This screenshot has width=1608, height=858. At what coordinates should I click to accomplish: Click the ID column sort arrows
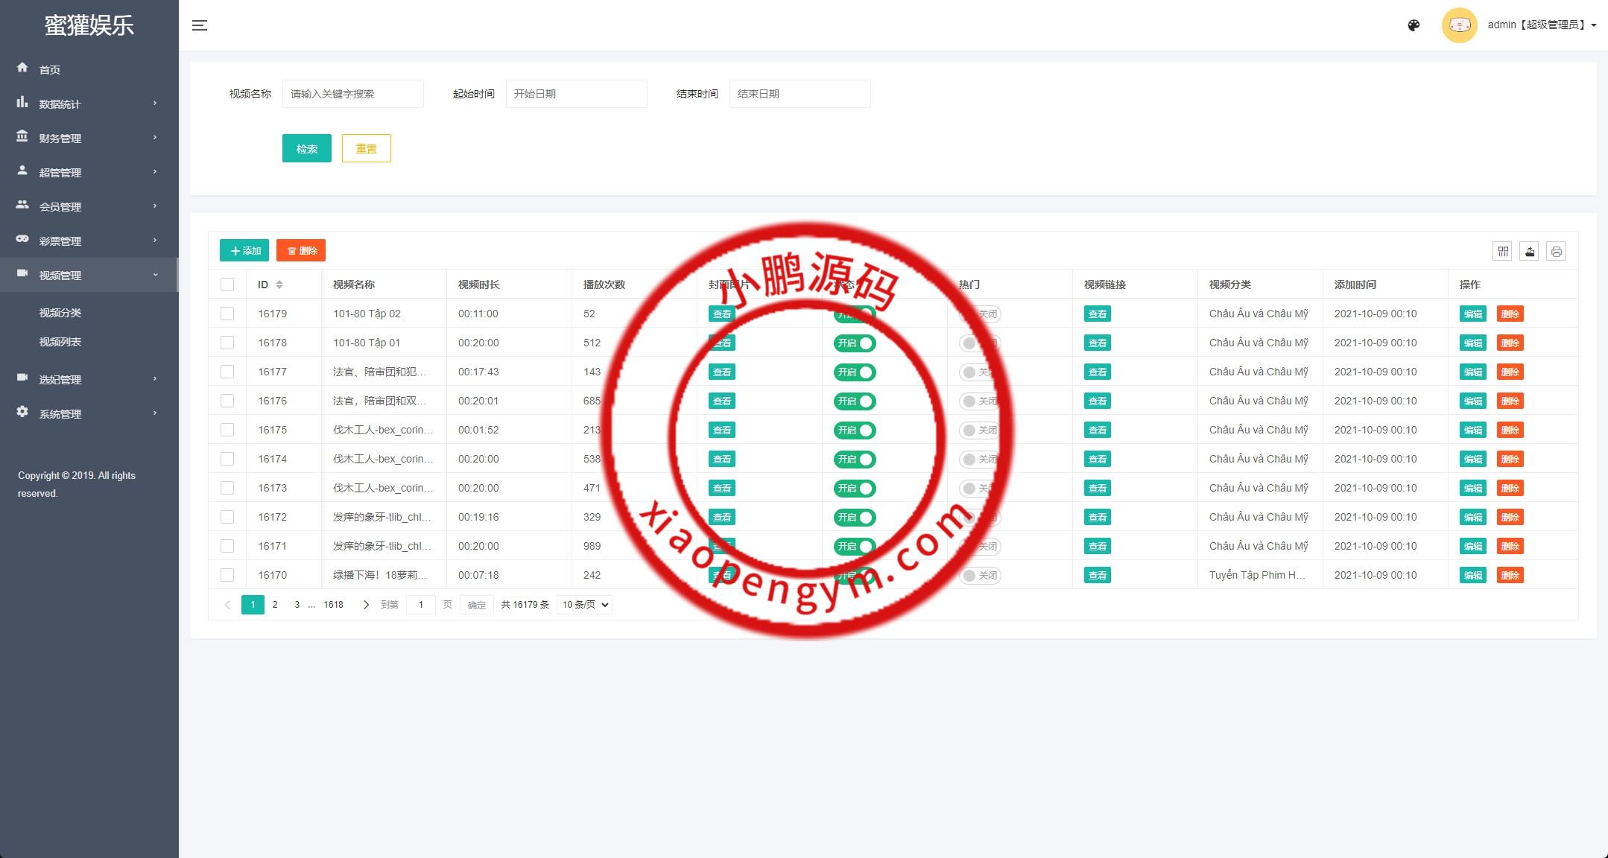pyautogui.click(x=279, y=285)
